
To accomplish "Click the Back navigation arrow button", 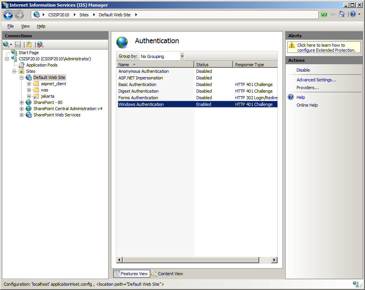I will click(8, 15).
